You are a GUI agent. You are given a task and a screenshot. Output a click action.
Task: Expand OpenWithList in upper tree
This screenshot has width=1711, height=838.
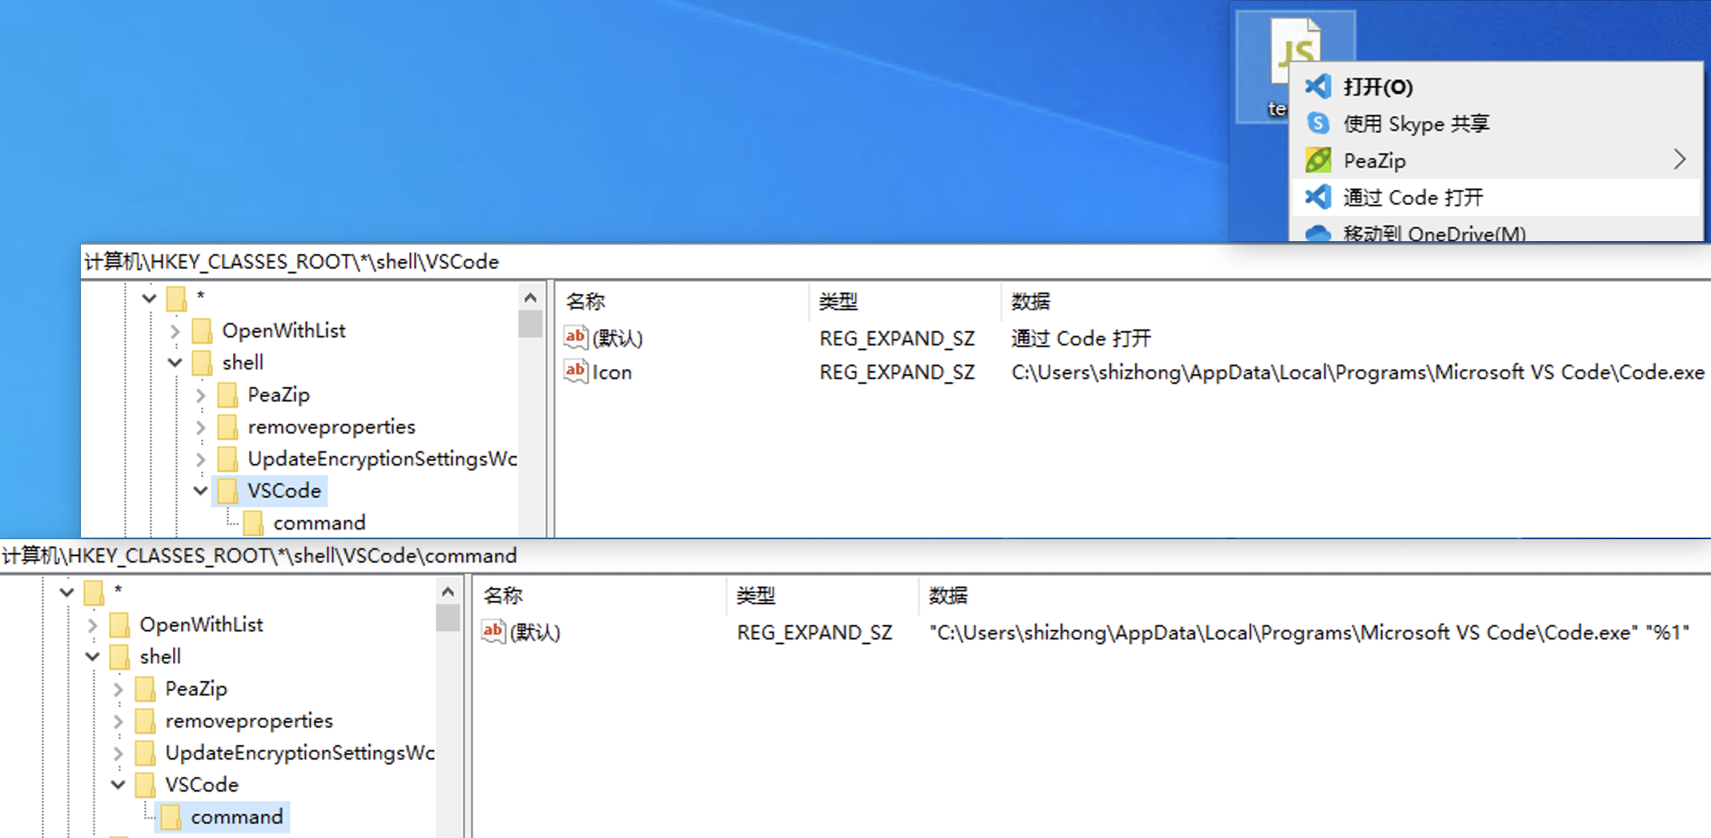[x=175, y=330]
